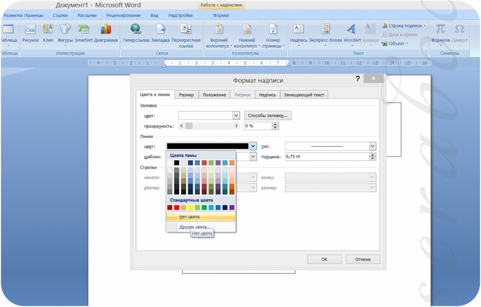The height and width of the screenshot is (307, 481).
Task: Collapse the line color dropdown arrow
Action: pyautogui.click(x=253, y=146)
